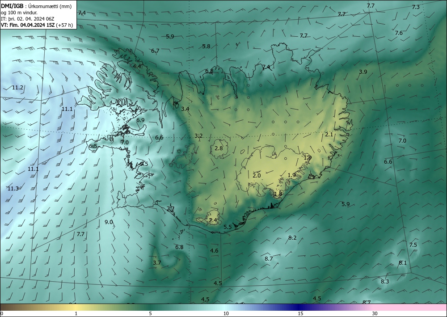Image resolution: width=447 pixels, height=317 pixels.
Task: Pick the dark navy segment of the color scale
Action: tap(299, 307)
